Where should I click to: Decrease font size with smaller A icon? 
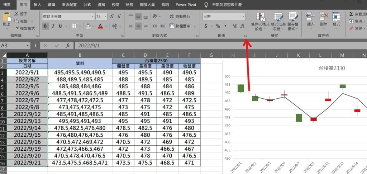coord(119,17)
